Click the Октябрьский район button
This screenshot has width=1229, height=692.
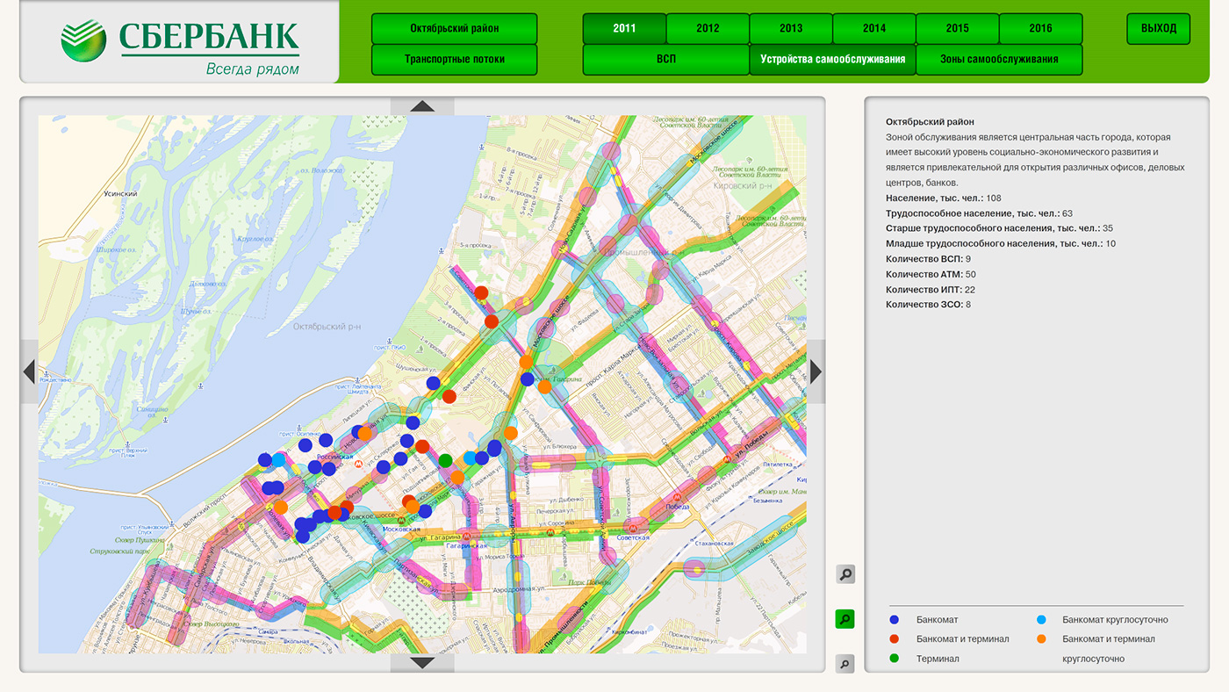454,28
